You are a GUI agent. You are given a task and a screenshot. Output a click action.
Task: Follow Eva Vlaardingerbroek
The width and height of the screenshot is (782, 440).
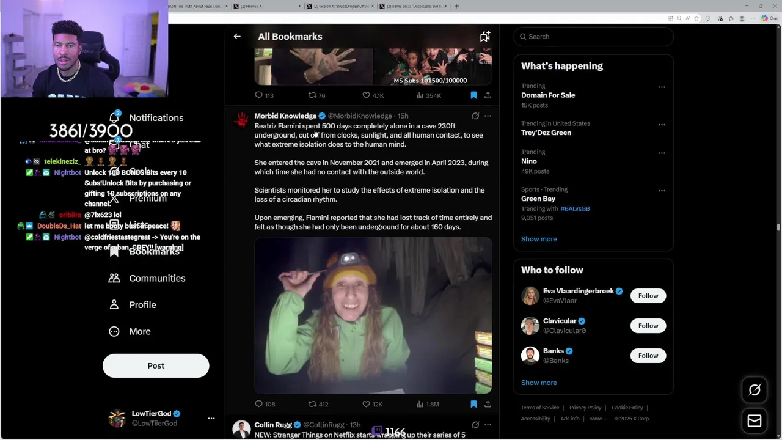point(648,296)
